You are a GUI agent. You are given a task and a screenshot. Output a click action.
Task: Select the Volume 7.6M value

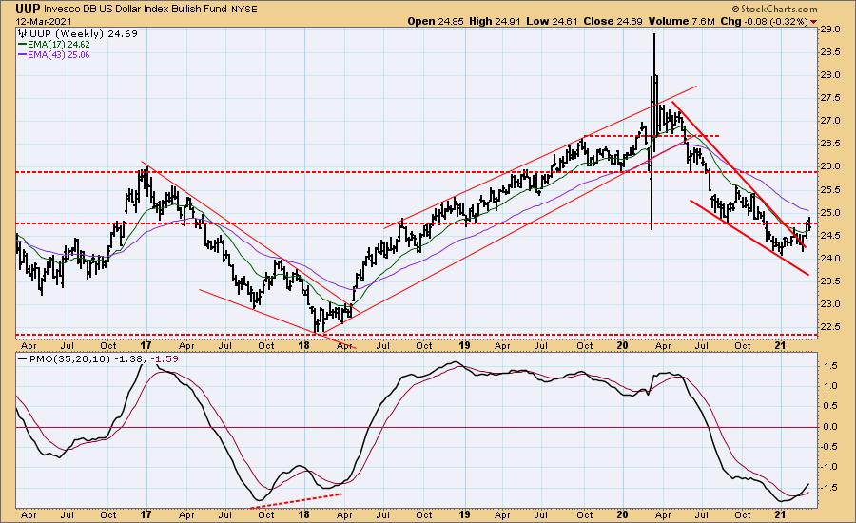point(681,21)
